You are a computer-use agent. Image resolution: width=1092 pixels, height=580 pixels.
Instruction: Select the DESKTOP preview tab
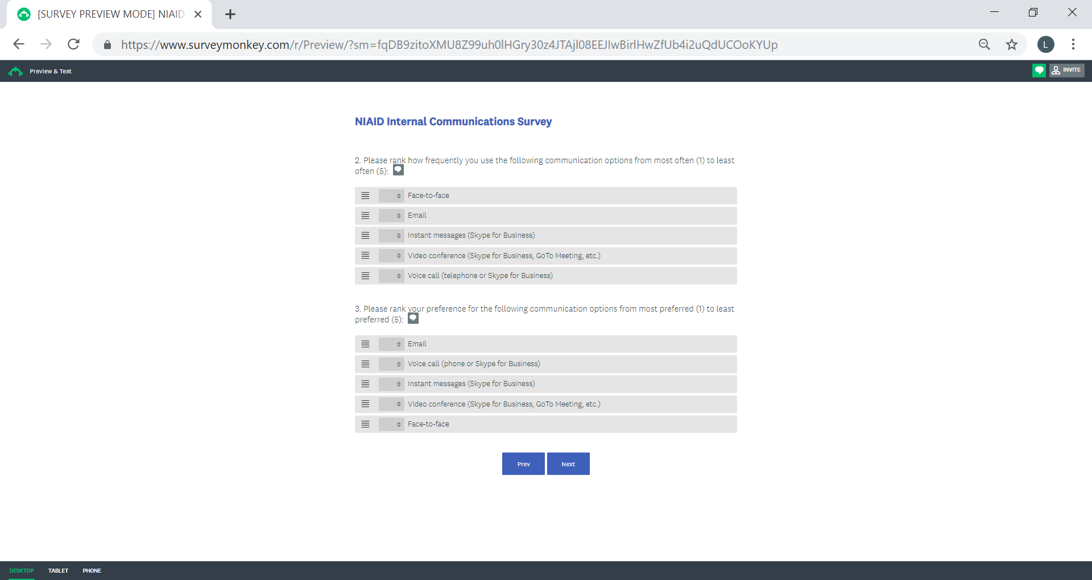click(x=22, y=570)
